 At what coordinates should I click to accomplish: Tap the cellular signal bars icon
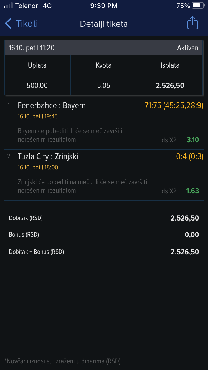point(8,6)
